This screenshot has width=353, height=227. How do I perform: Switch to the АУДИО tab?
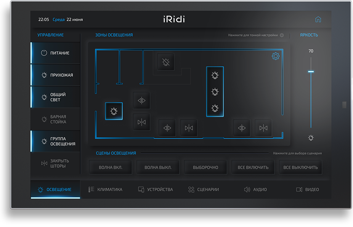255,189
